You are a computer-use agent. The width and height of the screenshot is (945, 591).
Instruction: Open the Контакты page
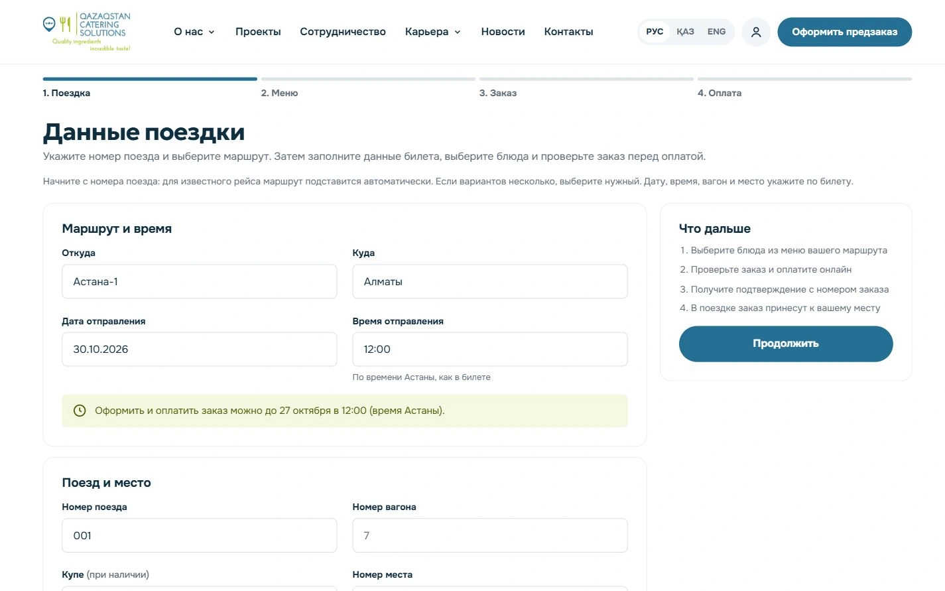568,32
